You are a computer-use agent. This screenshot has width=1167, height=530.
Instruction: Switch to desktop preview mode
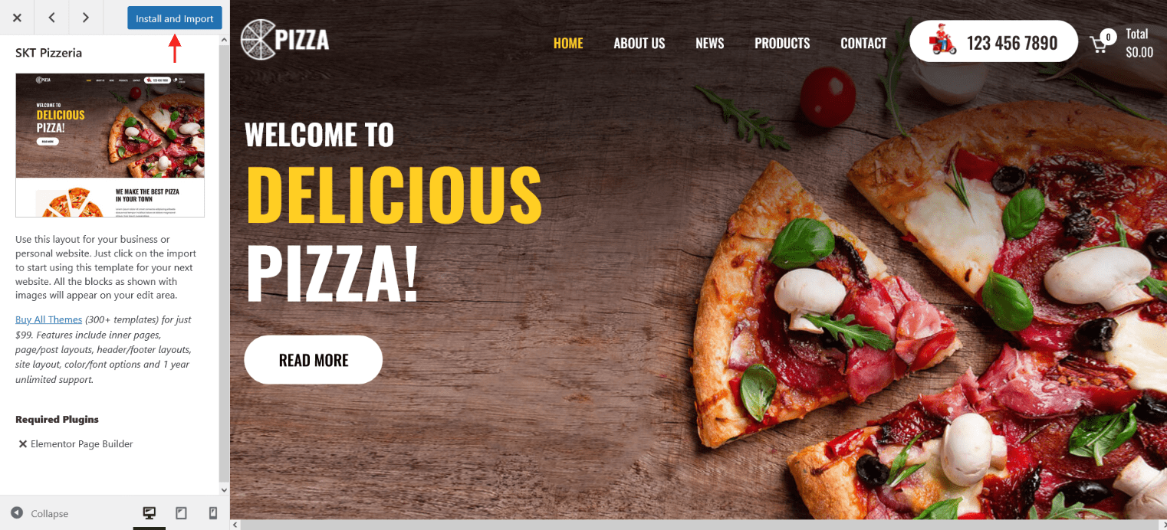tap(150, 513)
